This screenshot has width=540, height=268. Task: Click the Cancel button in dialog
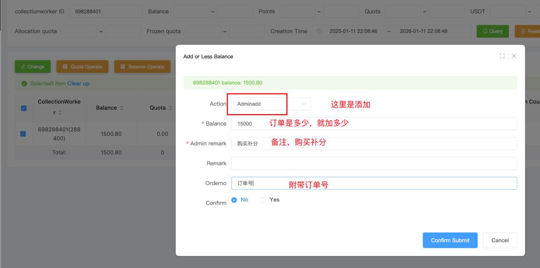click(x=500, y=240)
